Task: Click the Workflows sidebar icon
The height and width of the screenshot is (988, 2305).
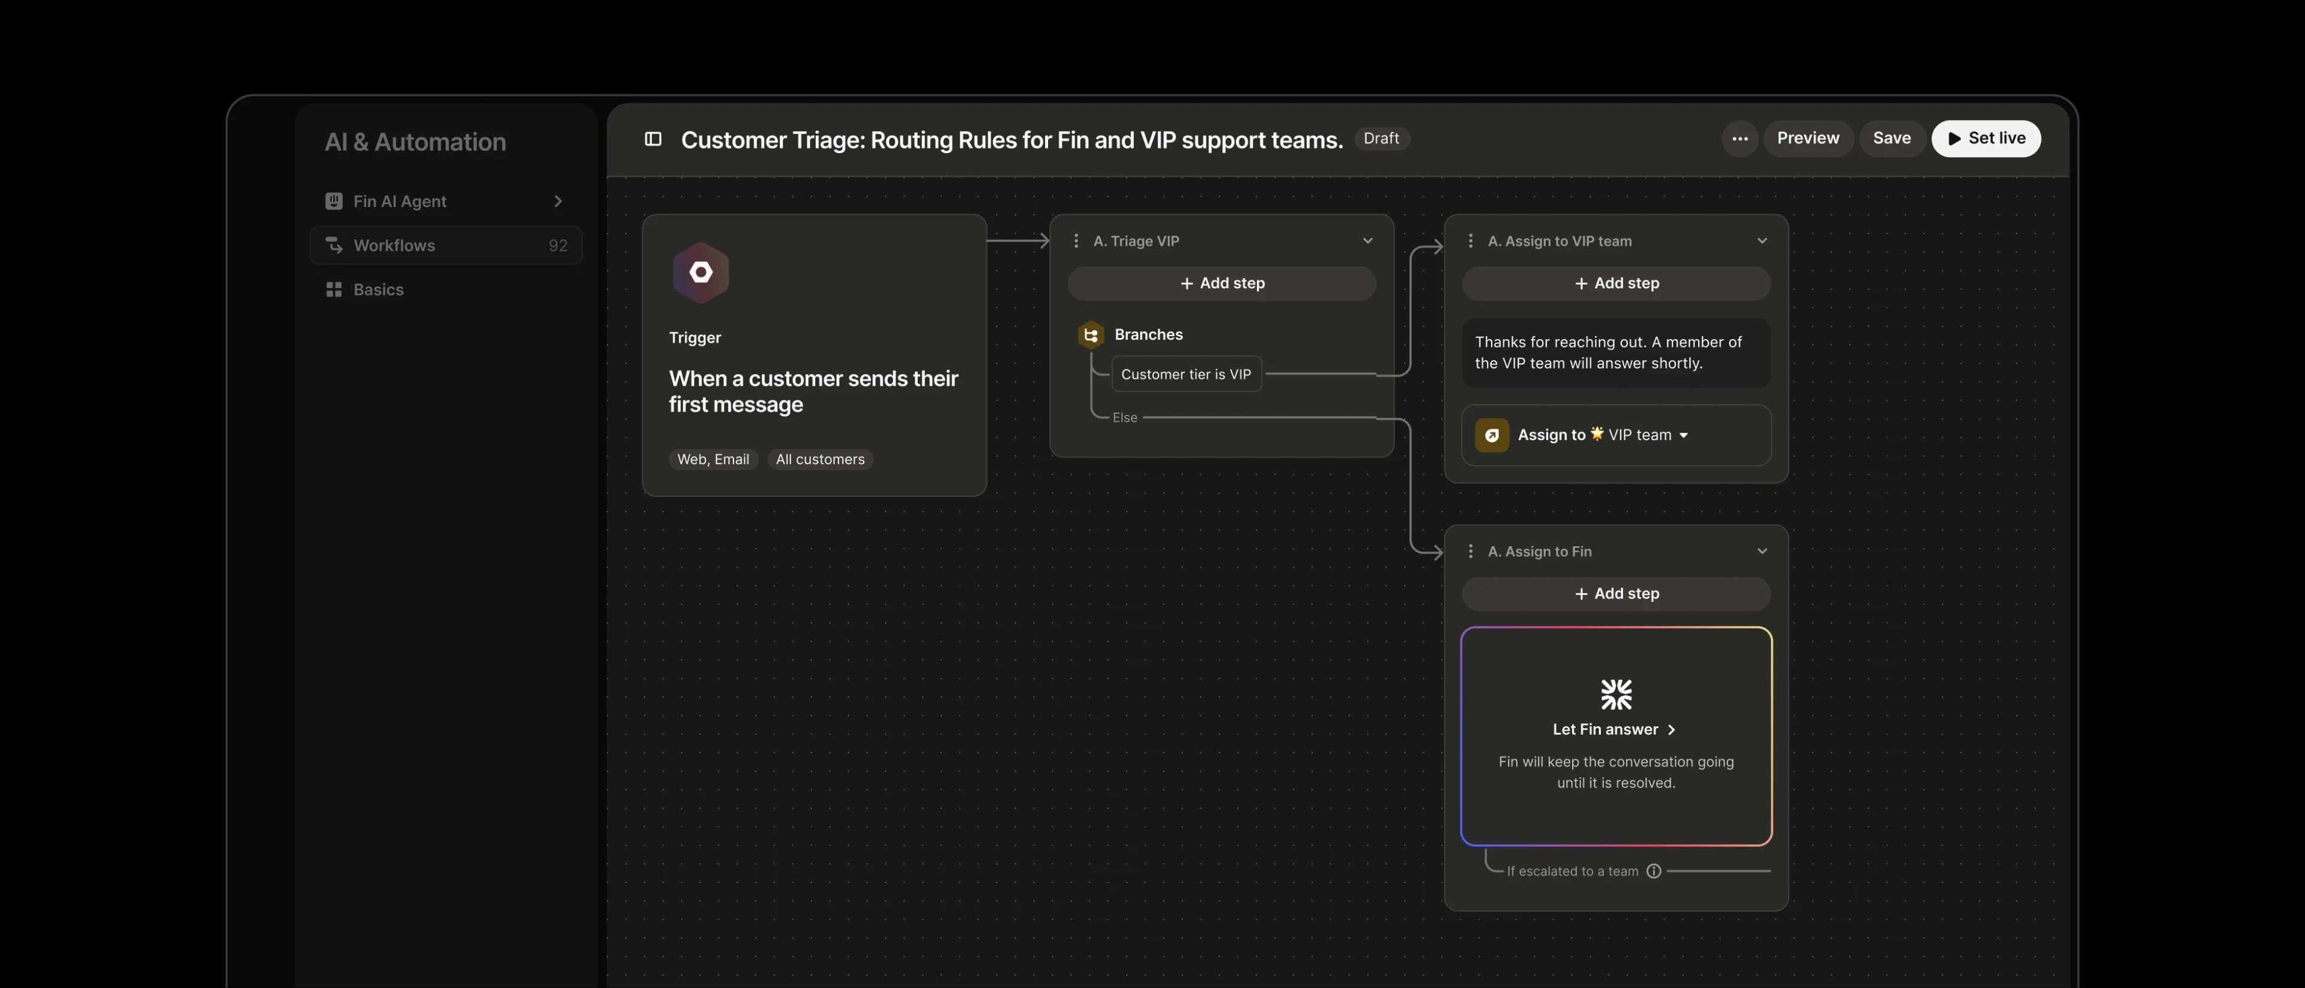Action: point(334,245)
